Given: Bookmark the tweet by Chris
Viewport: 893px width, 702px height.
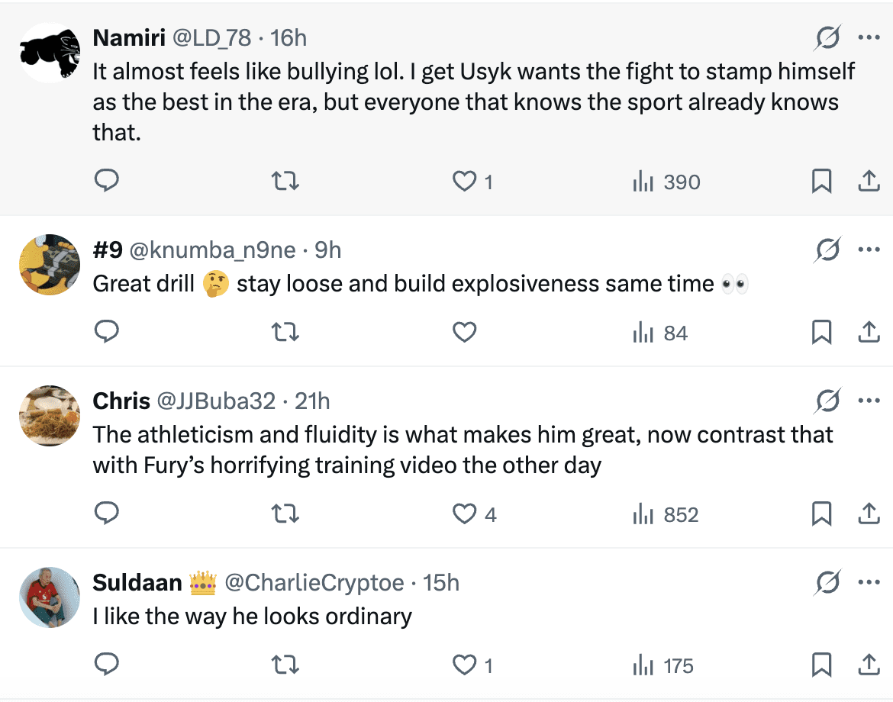Looking at the screenshot, I should click(821, 514).
